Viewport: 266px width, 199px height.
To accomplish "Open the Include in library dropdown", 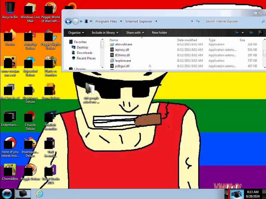I will coord(105,32).
